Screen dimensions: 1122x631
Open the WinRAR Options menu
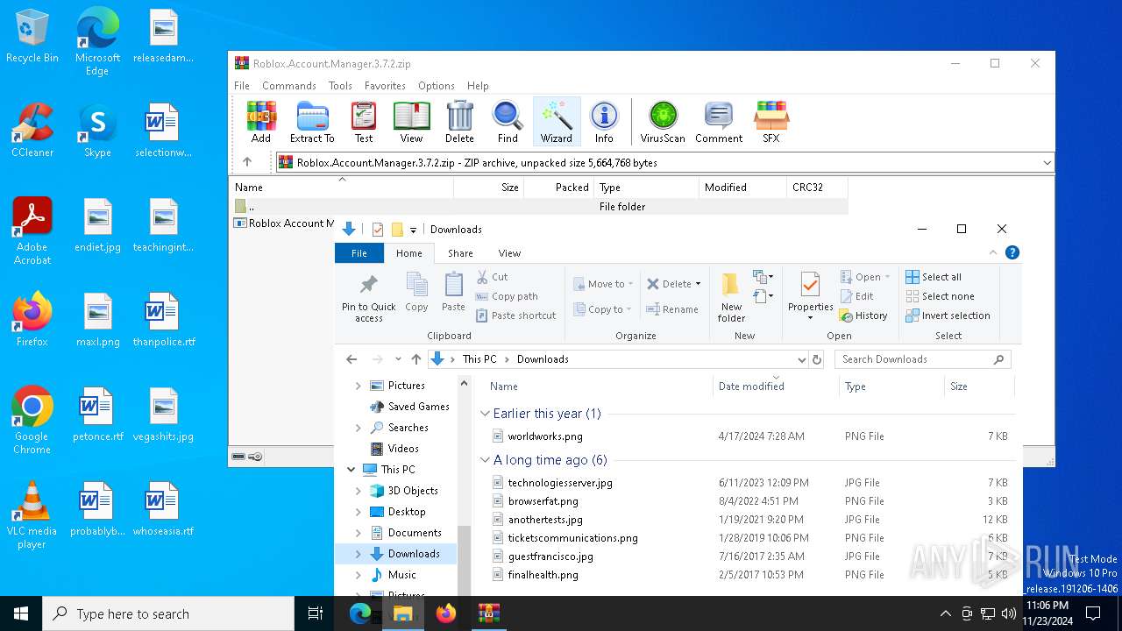(x=436, y=86)
